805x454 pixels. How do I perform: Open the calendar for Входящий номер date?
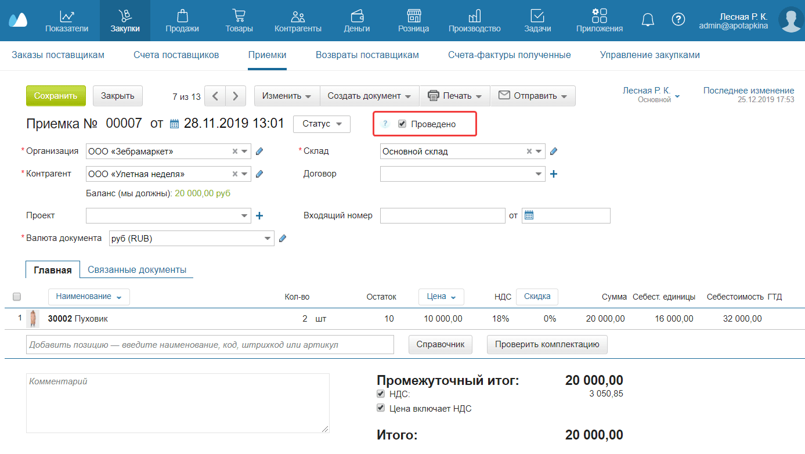point(529,215)
